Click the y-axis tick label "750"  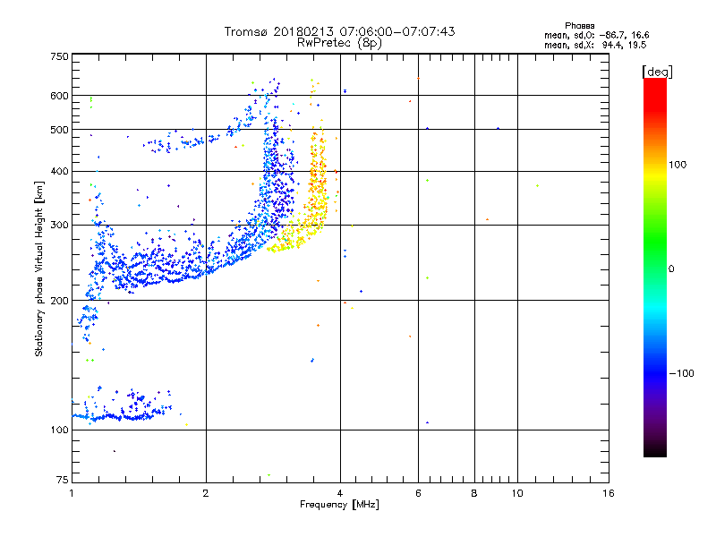pos(59,56)
